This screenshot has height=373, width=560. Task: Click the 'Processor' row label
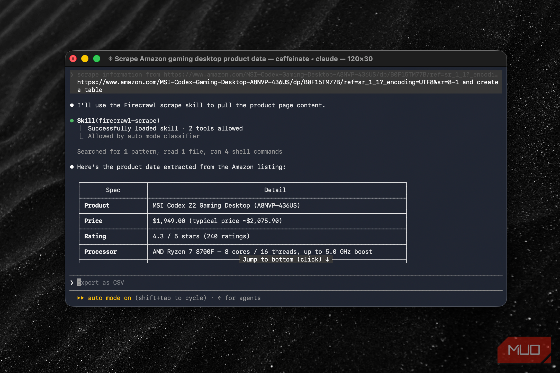coord(101,252)
